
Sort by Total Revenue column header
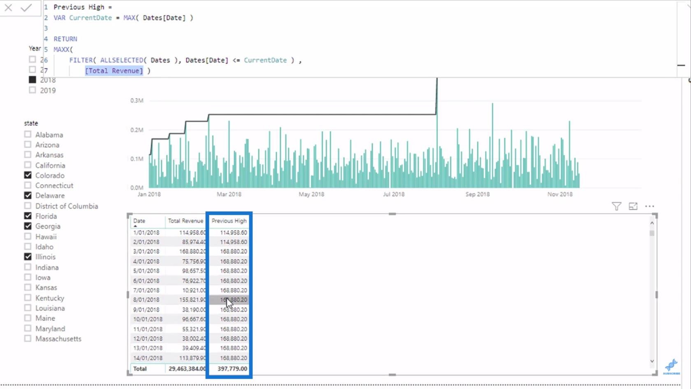point(186,221)
